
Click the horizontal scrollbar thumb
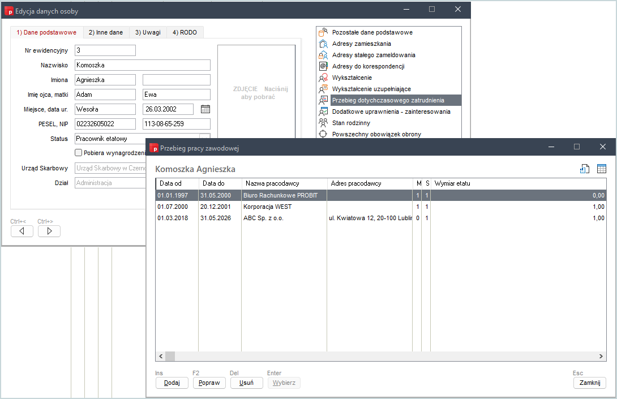pos(170,356)
